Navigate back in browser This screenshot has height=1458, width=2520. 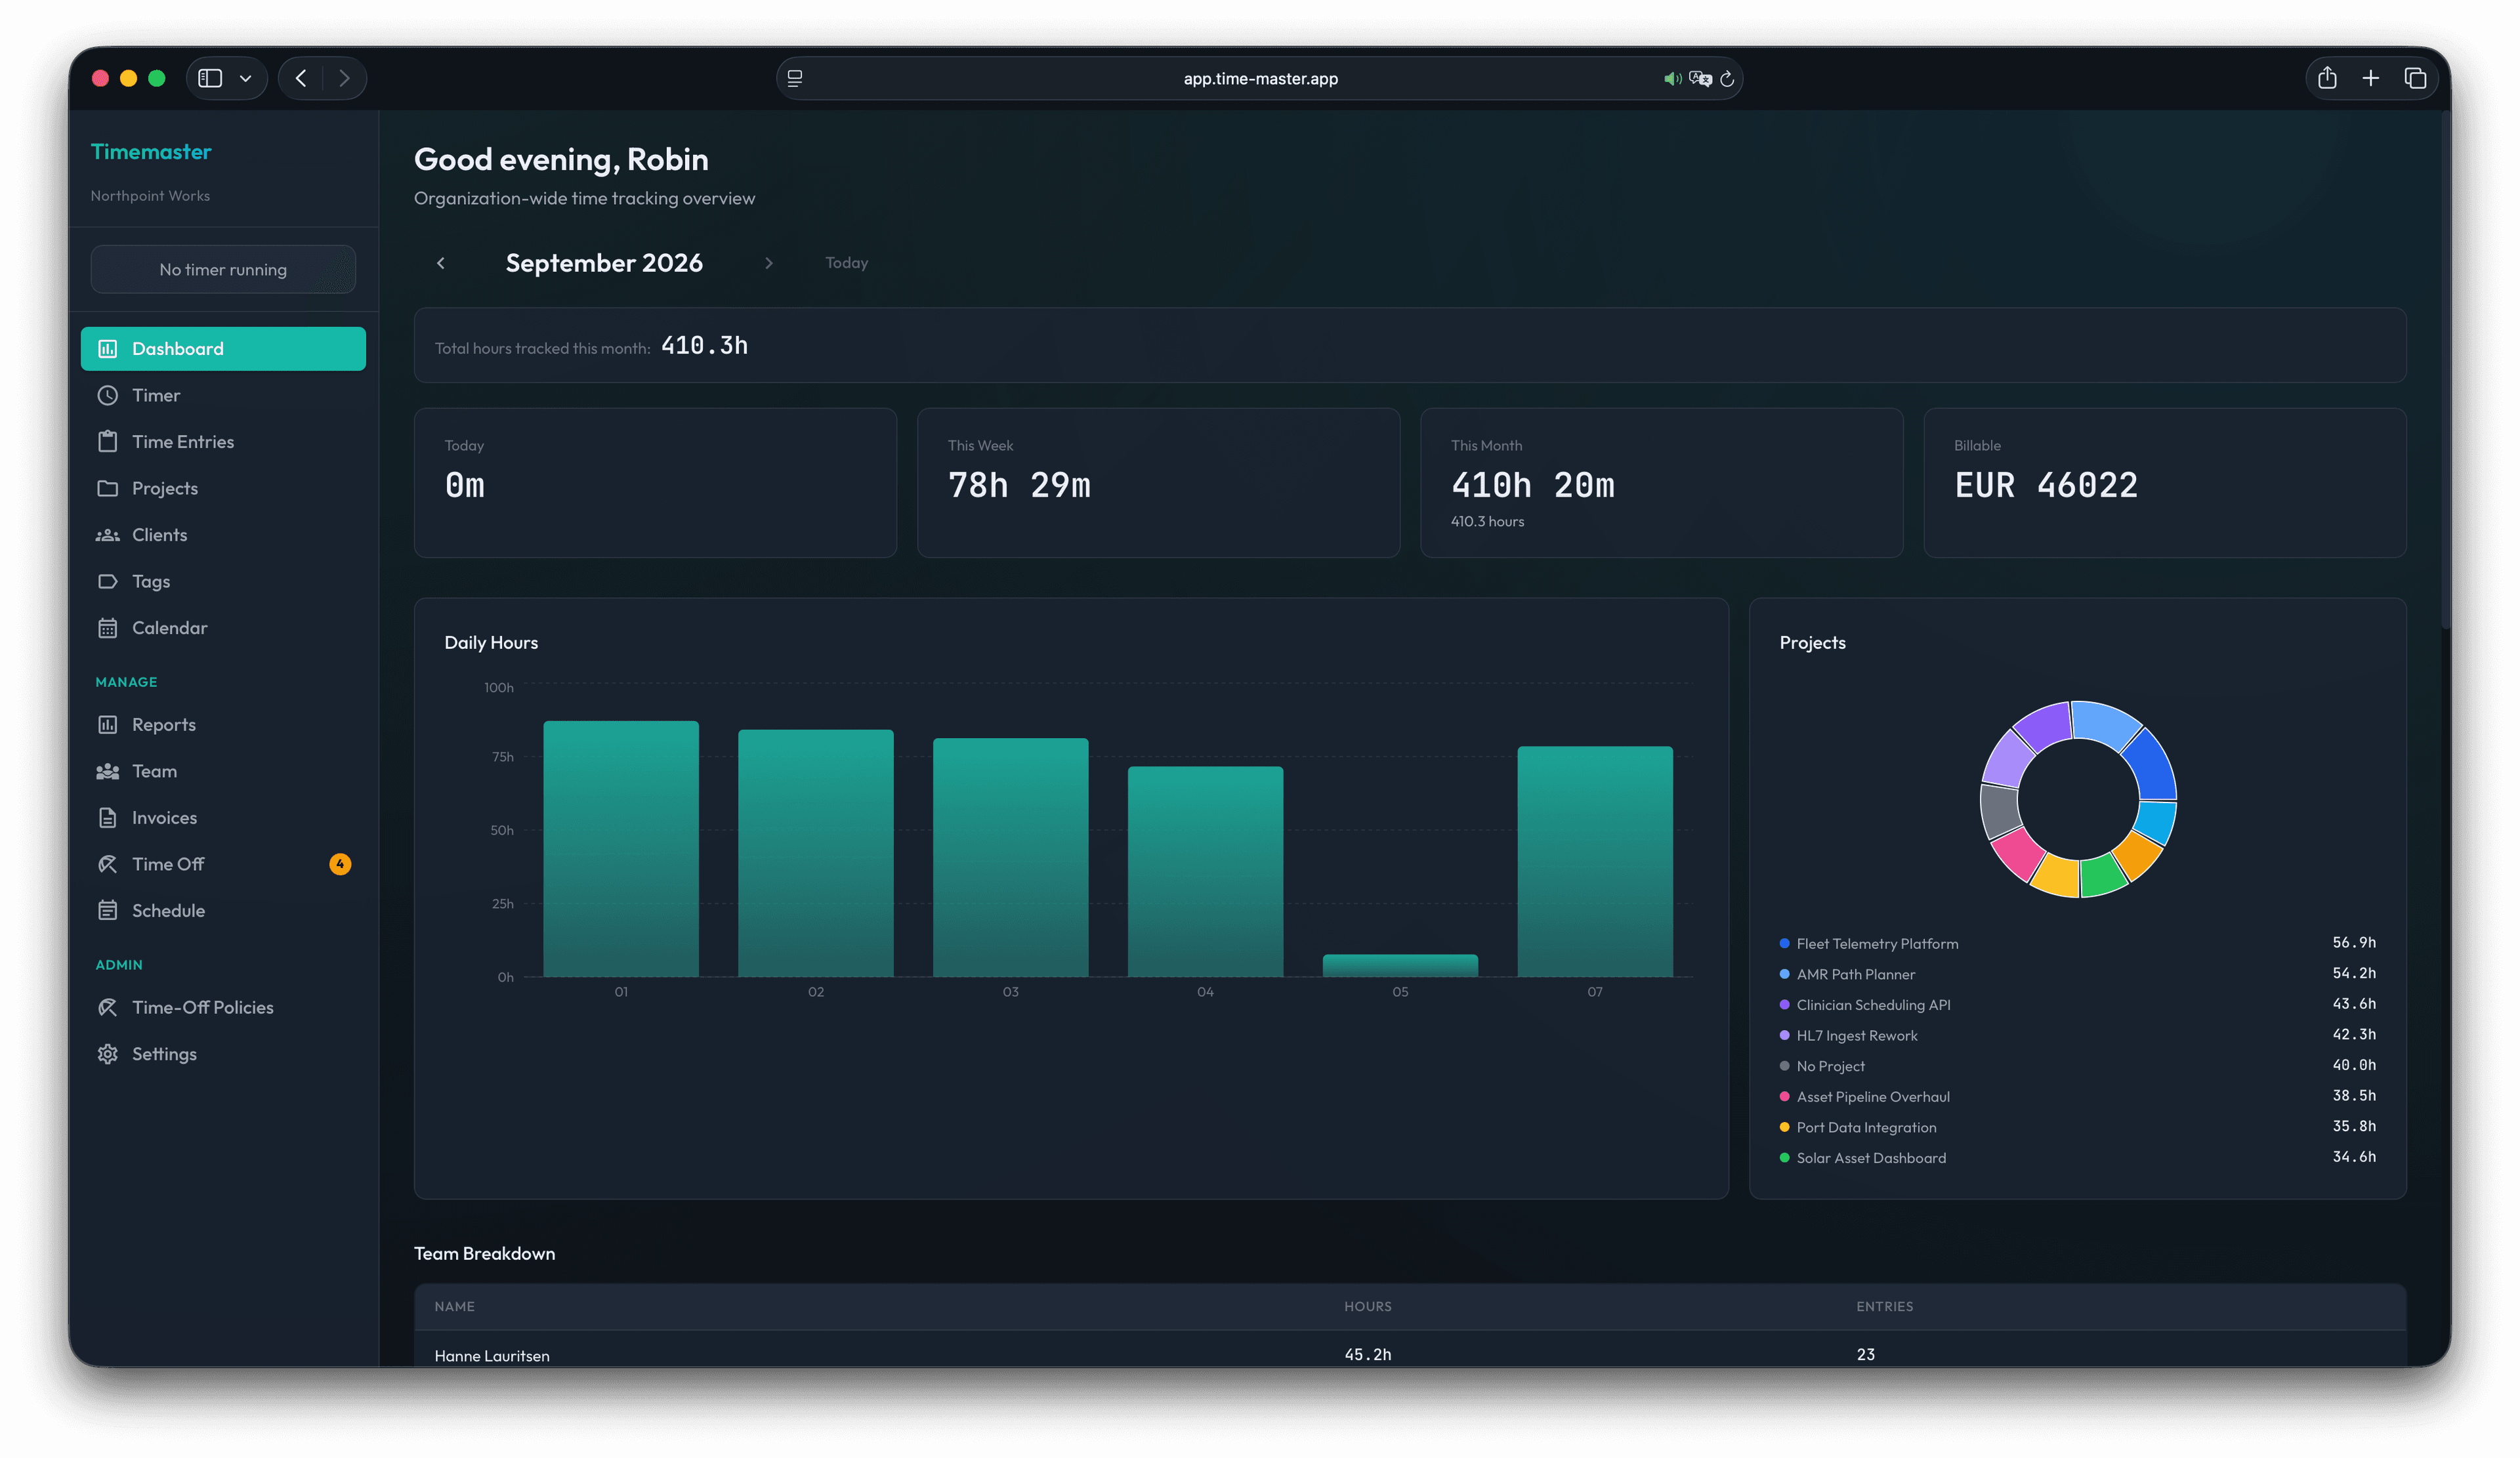click(x=301, y=78)
